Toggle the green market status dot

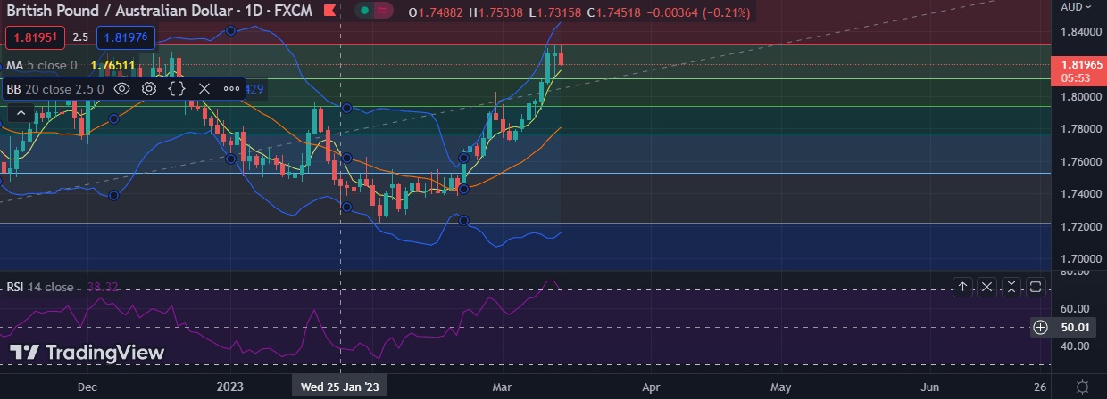364,12
